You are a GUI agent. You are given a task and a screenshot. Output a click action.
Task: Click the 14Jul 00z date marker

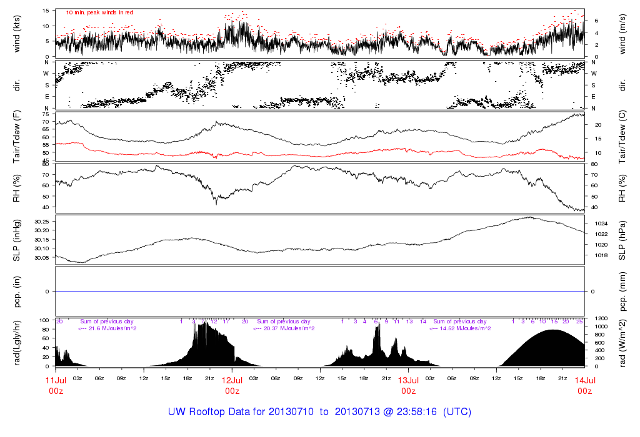[584, 385]
